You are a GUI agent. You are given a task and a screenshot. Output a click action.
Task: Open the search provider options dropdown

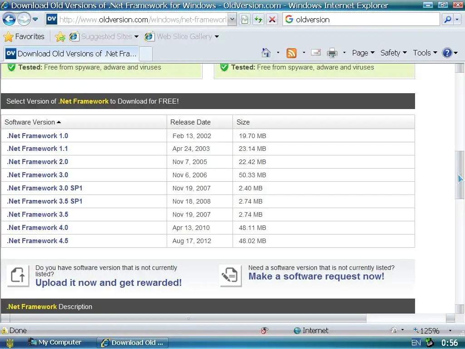click(x=457, y=20)
